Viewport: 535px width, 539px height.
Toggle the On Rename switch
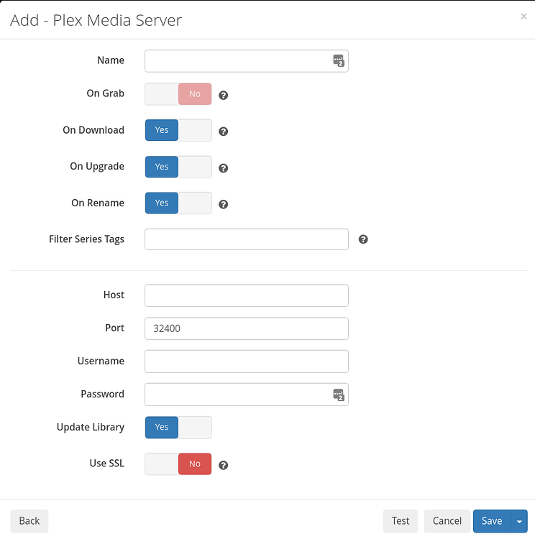178,203
